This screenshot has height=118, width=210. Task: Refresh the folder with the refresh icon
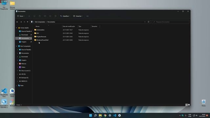(149, 22)
